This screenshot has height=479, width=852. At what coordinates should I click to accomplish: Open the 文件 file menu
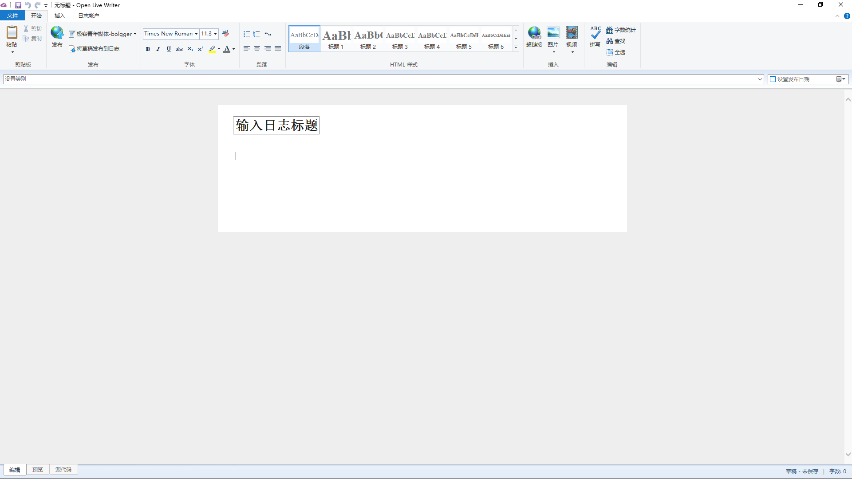(x=12, y=16)
